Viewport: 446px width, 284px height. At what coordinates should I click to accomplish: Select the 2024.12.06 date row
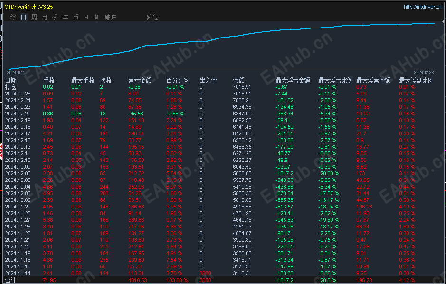18,173
